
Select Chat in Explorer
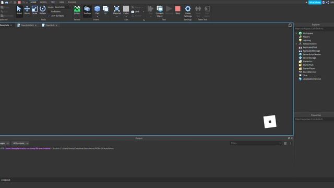point(305,75)
